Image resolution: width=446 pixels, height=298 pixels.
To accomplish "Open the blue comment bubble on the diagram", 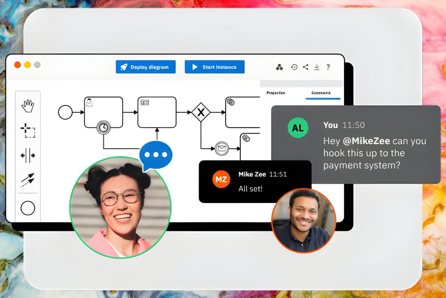I will (x=156, y=155).
